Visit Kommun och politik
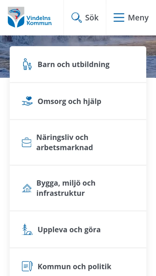Screen dimensions: 156x276 click(74, 266)
